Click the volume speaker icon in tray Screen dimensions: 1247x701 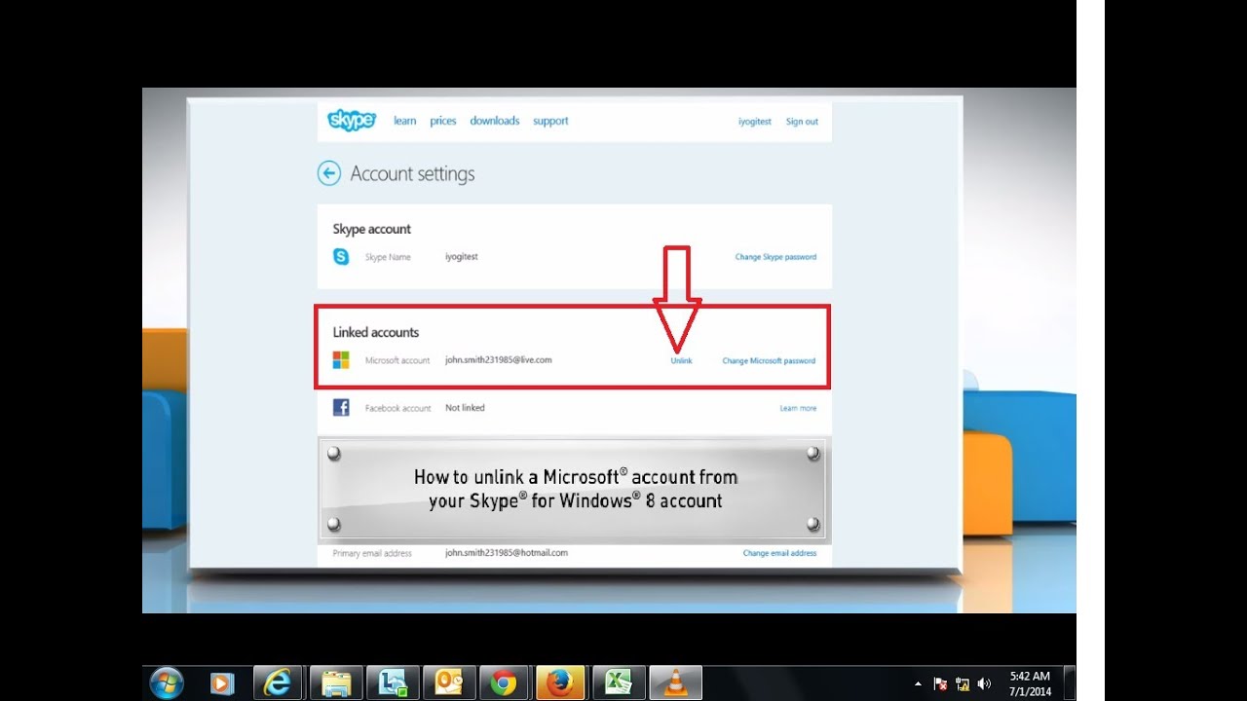coord(984,683)
